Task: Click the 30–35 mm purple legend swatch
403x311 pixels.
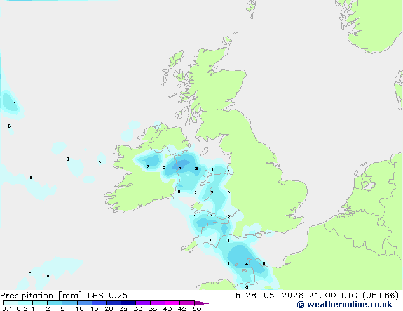Action: point(143,303)
